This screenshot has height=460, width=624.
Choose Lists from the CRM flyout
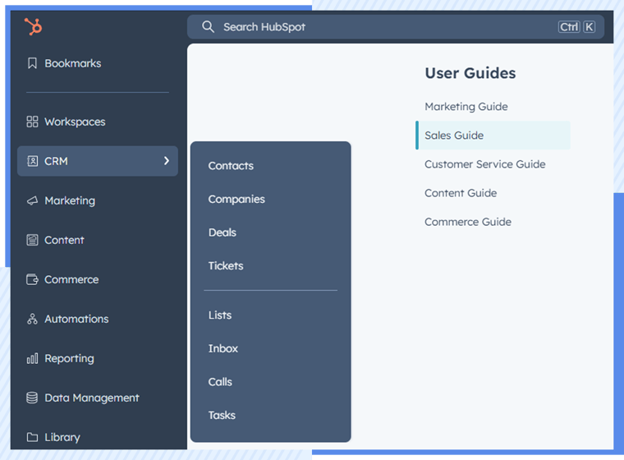tap(220, 315)
